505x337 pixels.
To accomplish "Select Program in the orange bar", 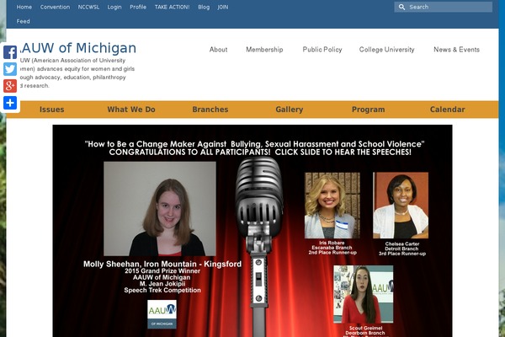I will point(369,110).
